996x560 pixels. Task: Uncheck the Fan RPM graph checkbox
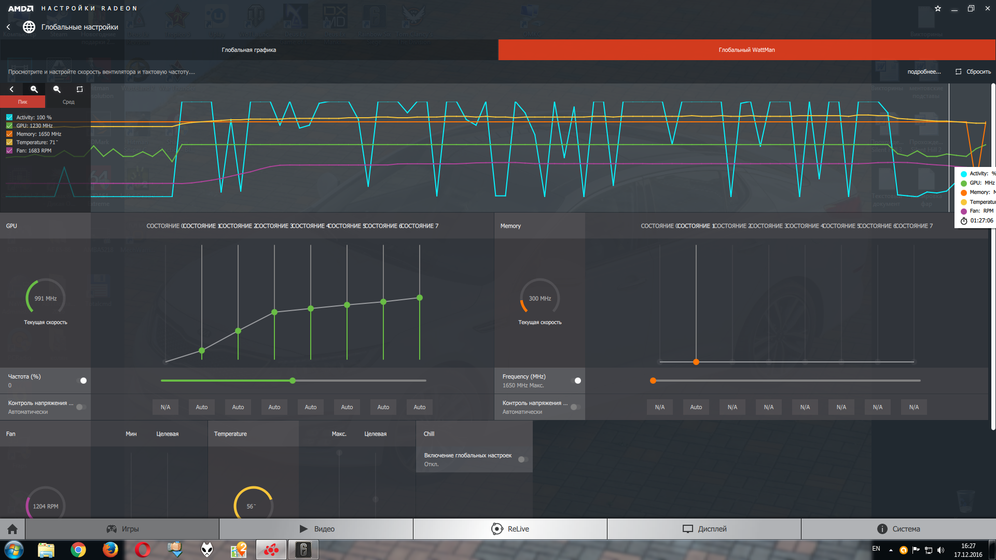pos(9,150)
